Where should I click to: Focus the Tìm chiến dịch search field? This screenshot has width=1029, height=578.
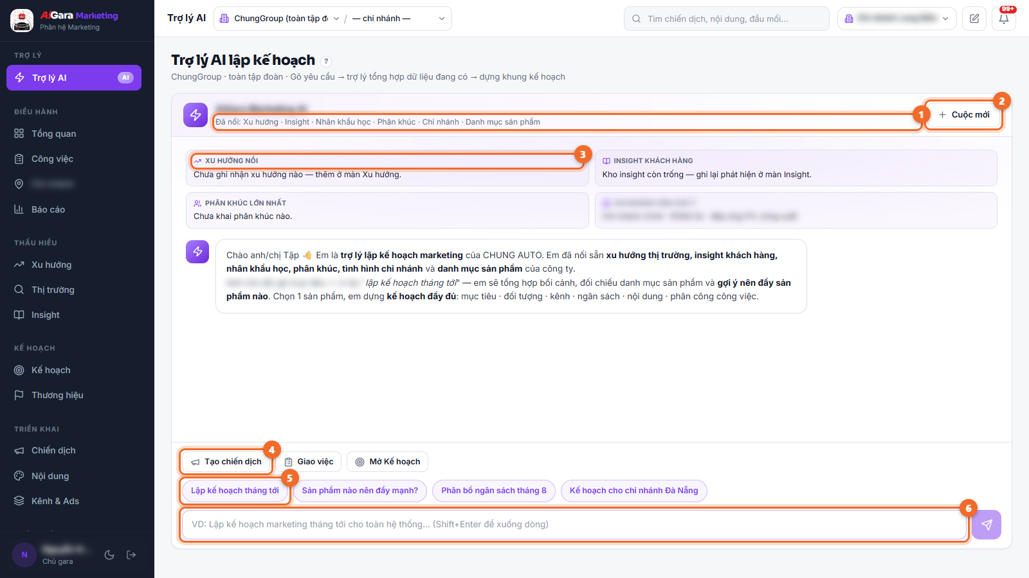[x=726, y=19]
